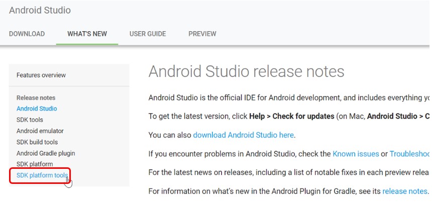Open Gradle plugin 'release notes' link
Image resolution: width=432 pixels, height=203 pixels.
click(405, 191)
